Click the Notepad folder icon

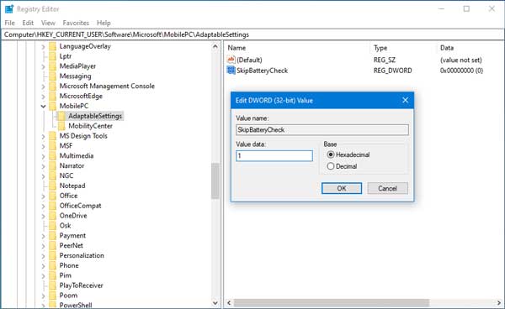click(x=52, y=186)
